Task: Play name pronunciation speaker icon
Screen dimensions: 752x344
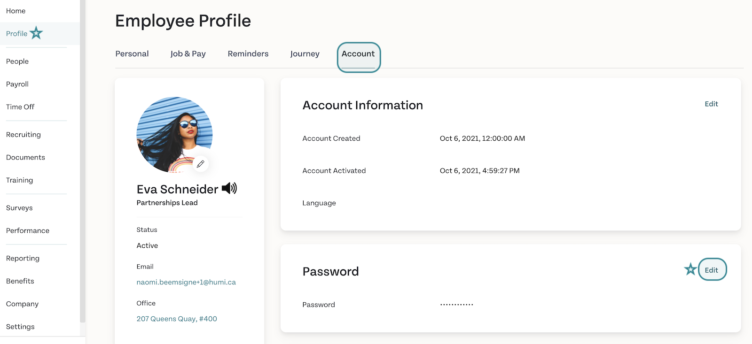Action: coord(229,188)
